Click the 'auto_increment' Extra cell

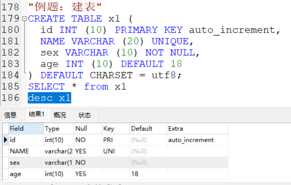click(197, 140)
